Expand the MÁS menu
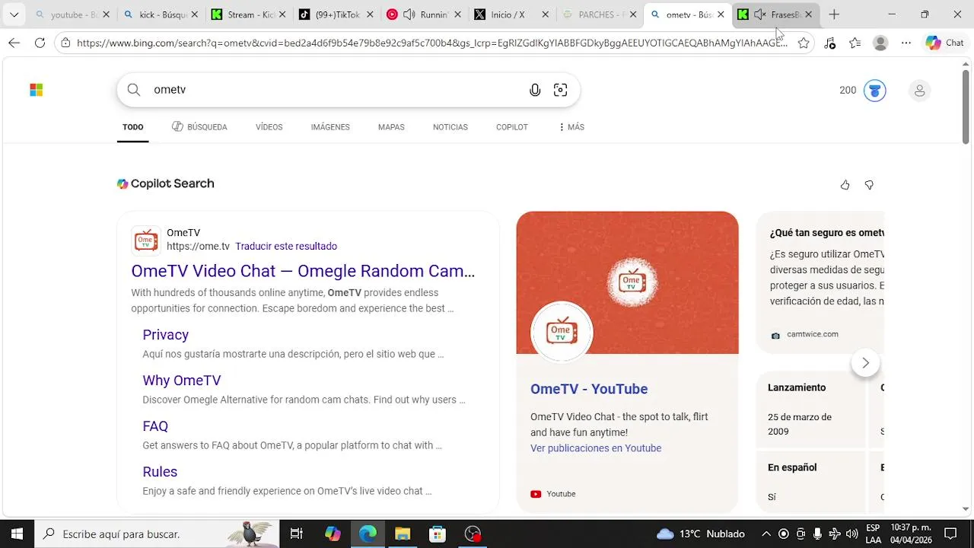974x548 pixels. pyautogui.click(x=571, y=127)
